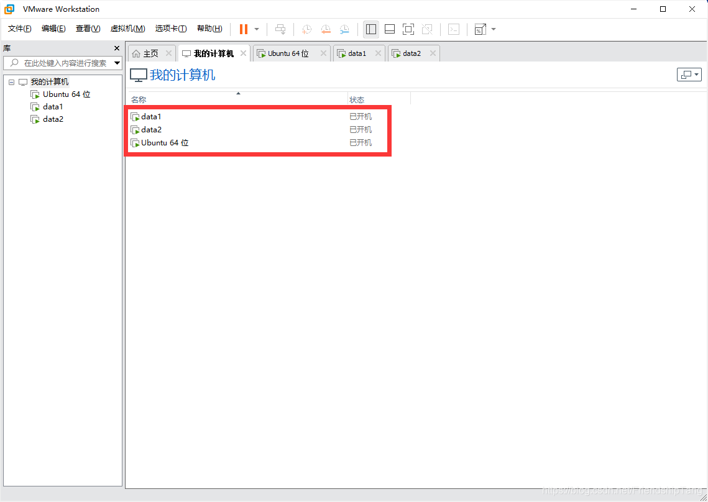Screen dimensions: 708x502
Task: Close the 主页 tab
Action: click(x=168, y=53)
